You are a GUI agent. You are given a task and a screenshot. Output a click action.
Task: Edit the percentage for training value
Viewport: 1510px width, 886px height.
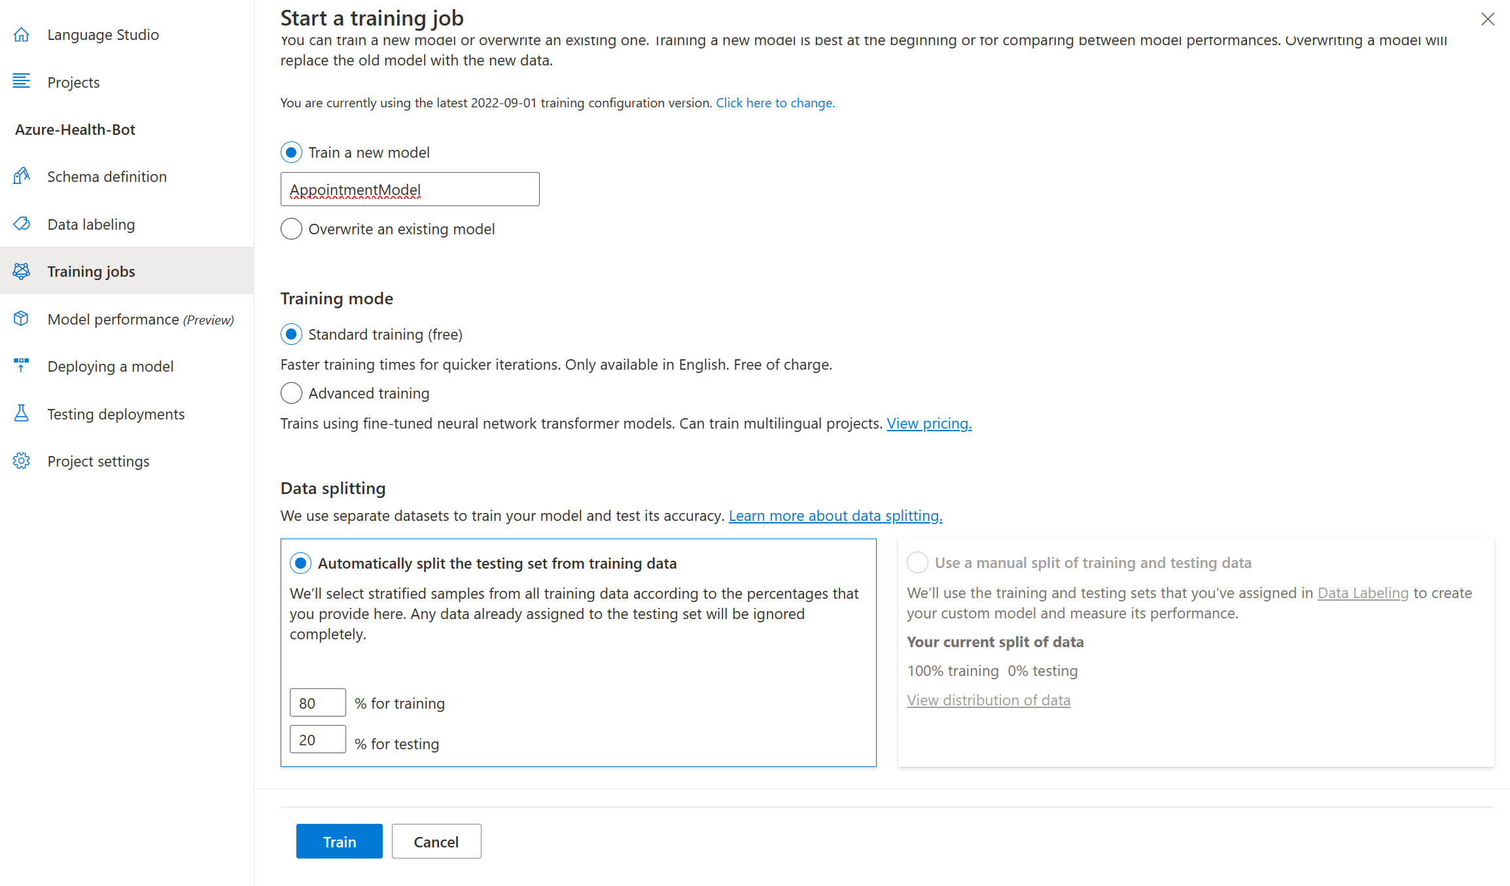click(x=317, y=702)
